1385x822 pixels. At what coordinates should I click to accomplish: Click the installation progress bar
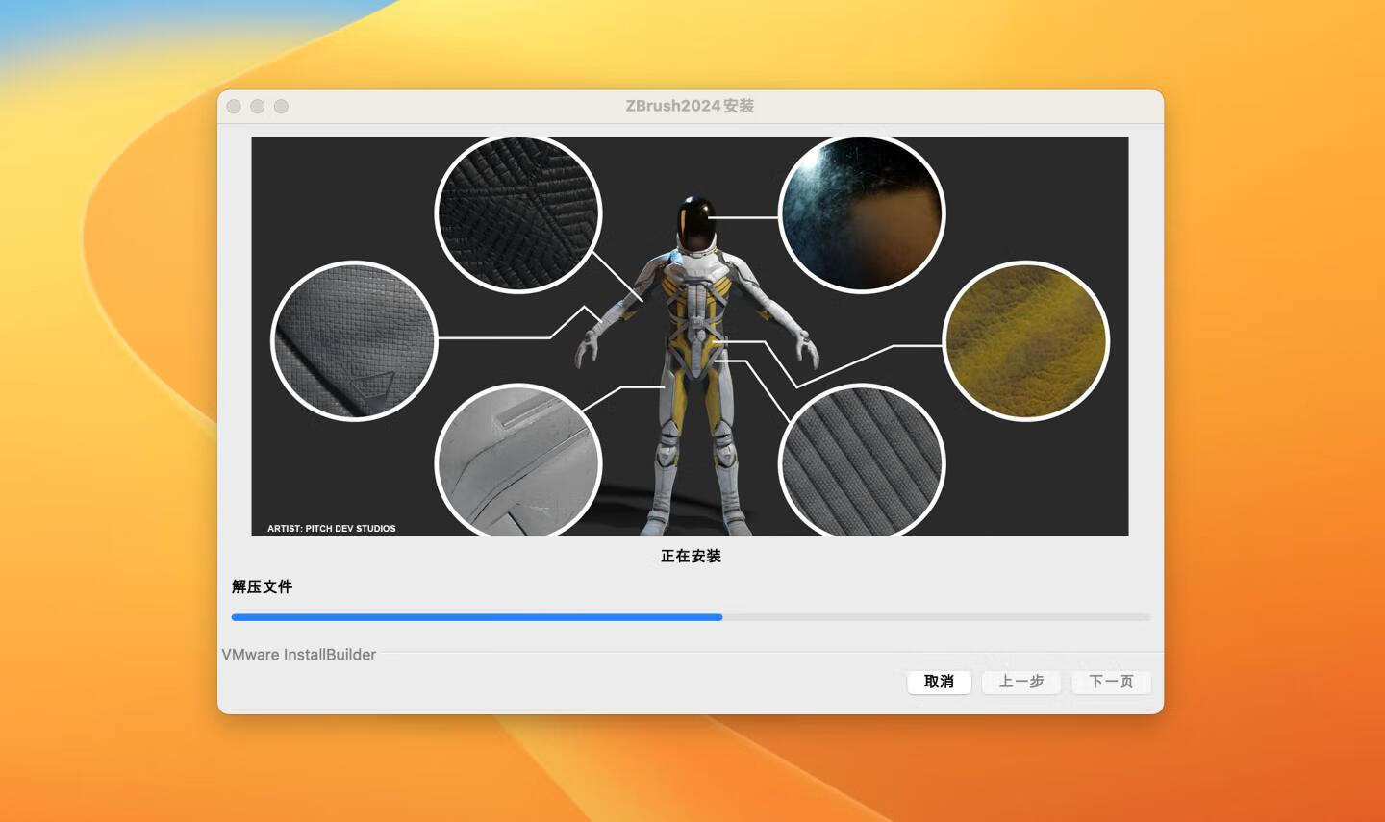[691, 617]
